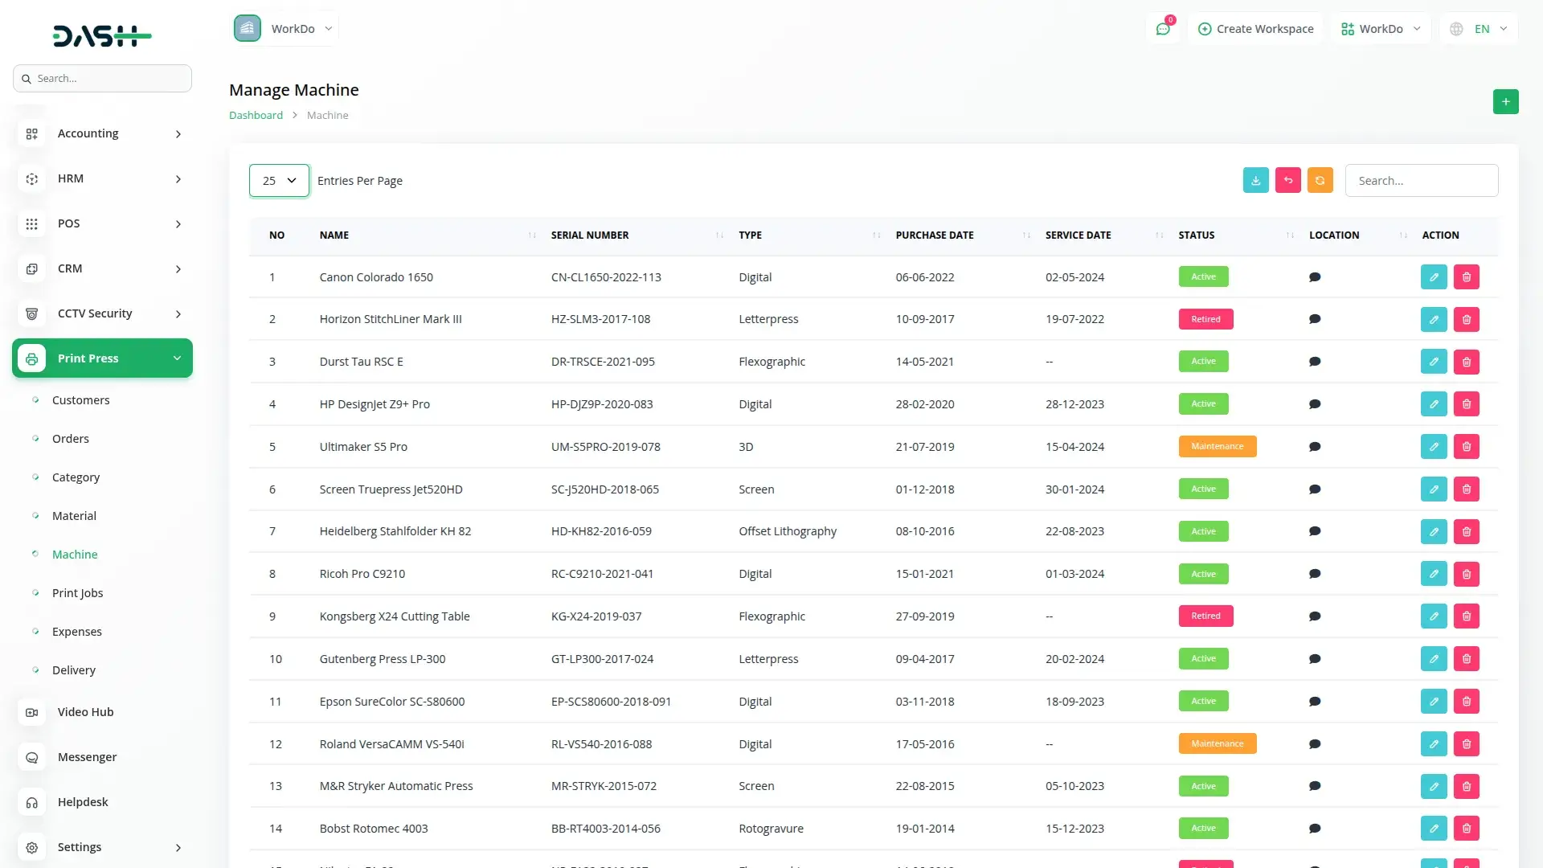Click the Create Workspace button
This screenshot has height=868, width=1543.
point(1255,29)
